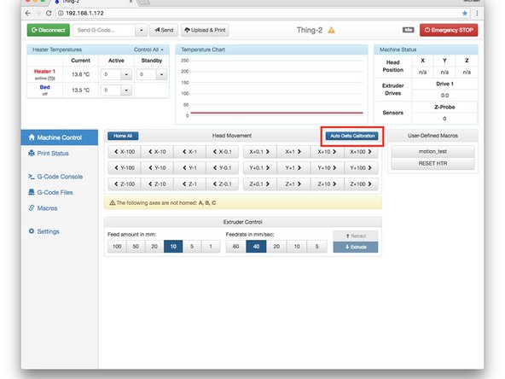Select feedrate 40 mm/sec
The height and width of the screenshot is (379, 505).
coord(257,247)
